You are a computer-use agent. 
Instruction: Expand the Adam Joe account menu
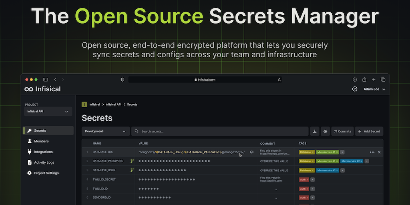tap(374, 89)
